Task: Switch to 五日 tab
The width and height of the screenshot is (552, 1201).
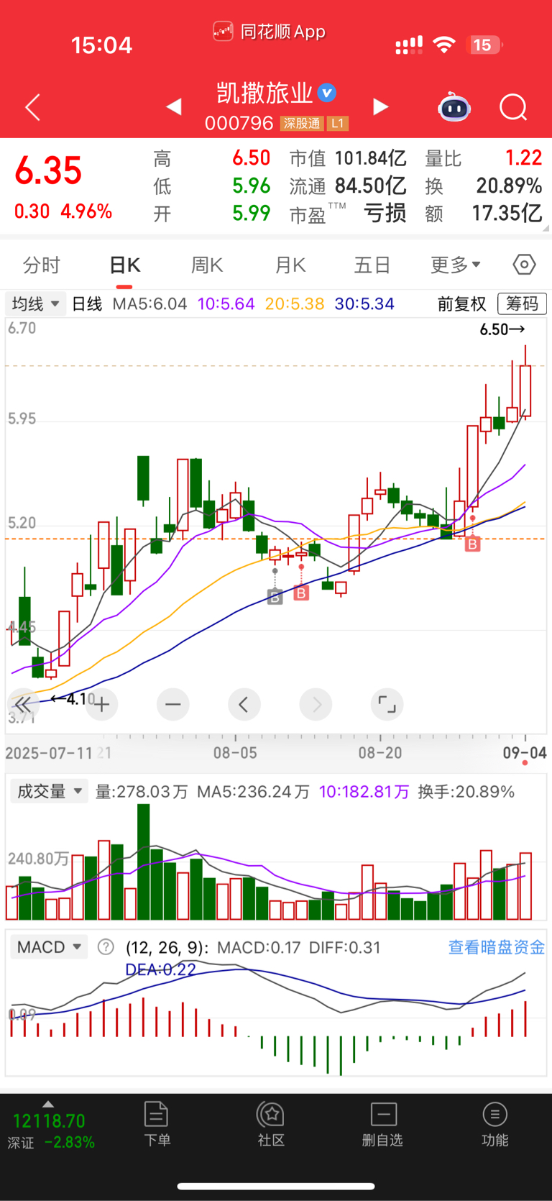Action: tap(372, 265)
